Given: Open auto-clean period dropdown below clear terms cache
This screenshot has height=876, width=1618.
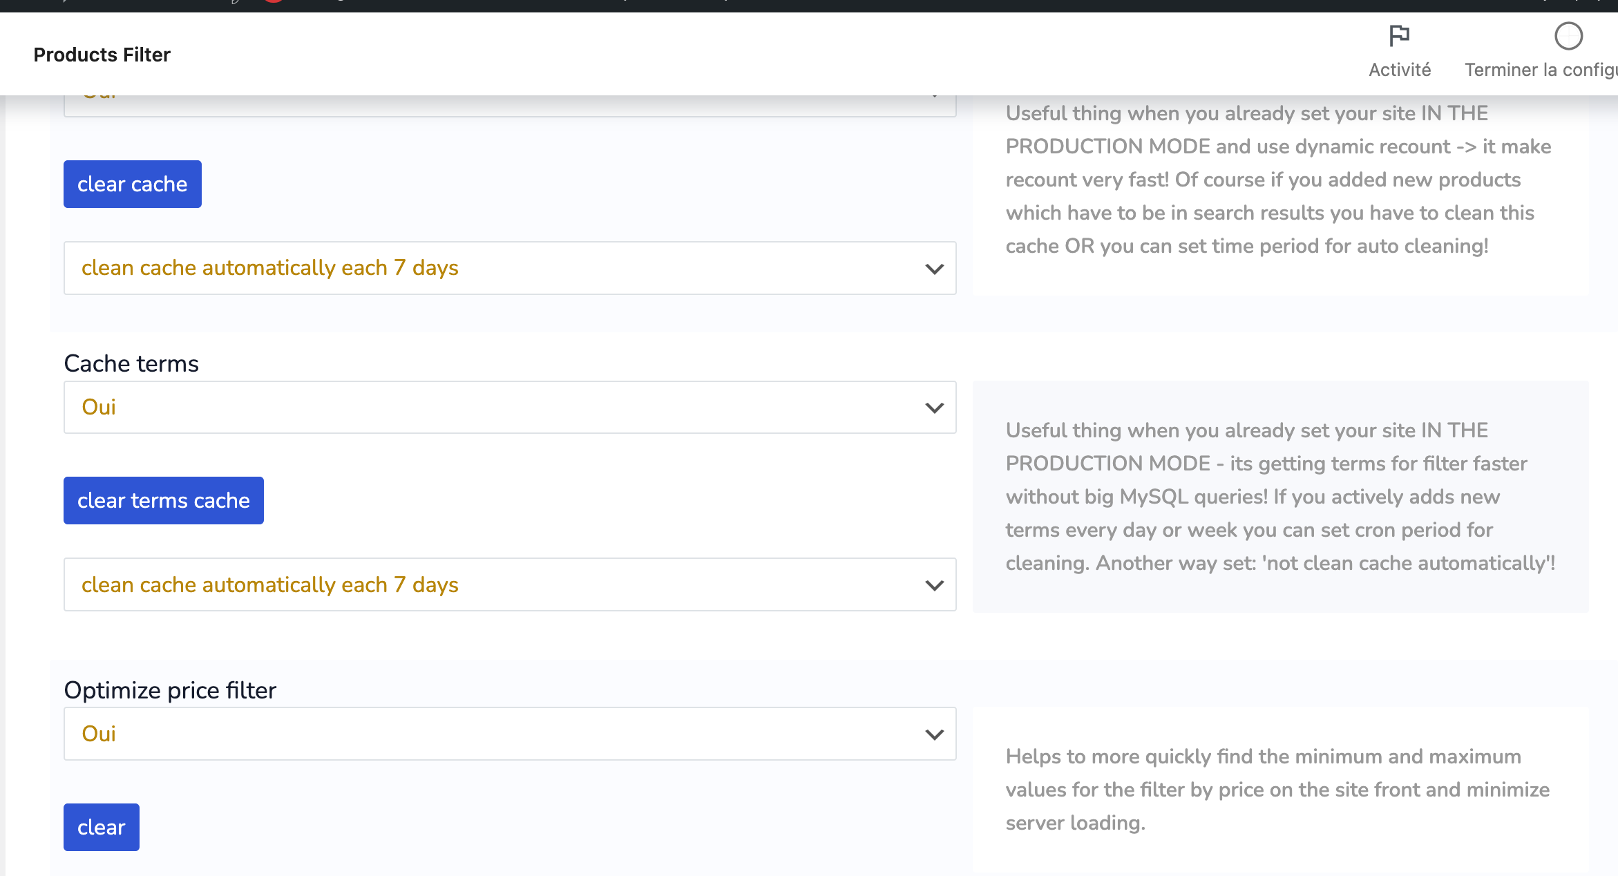Looking at the screenshot, I should [509, 584].
